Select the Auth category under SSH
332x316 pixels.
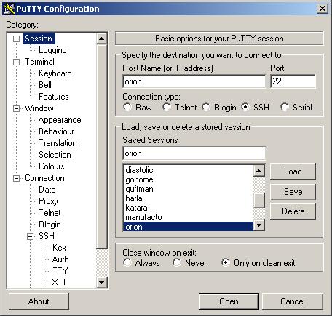(60, 259)
